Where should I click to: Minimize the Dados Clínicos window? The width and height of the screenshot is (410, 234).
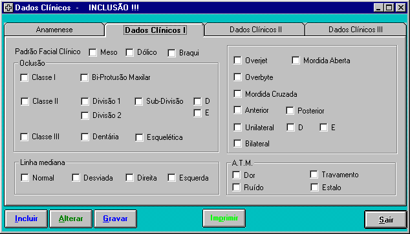pos(378,8)
